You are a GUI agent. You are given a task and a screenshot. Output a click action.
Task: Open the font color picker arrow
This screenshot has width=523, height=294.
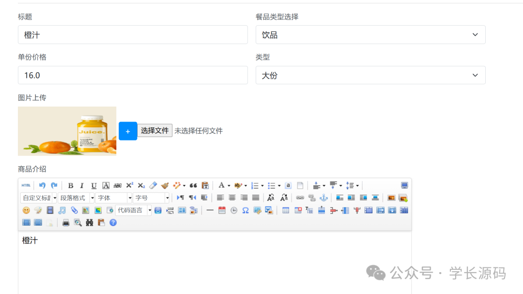[x=229, y=186]
